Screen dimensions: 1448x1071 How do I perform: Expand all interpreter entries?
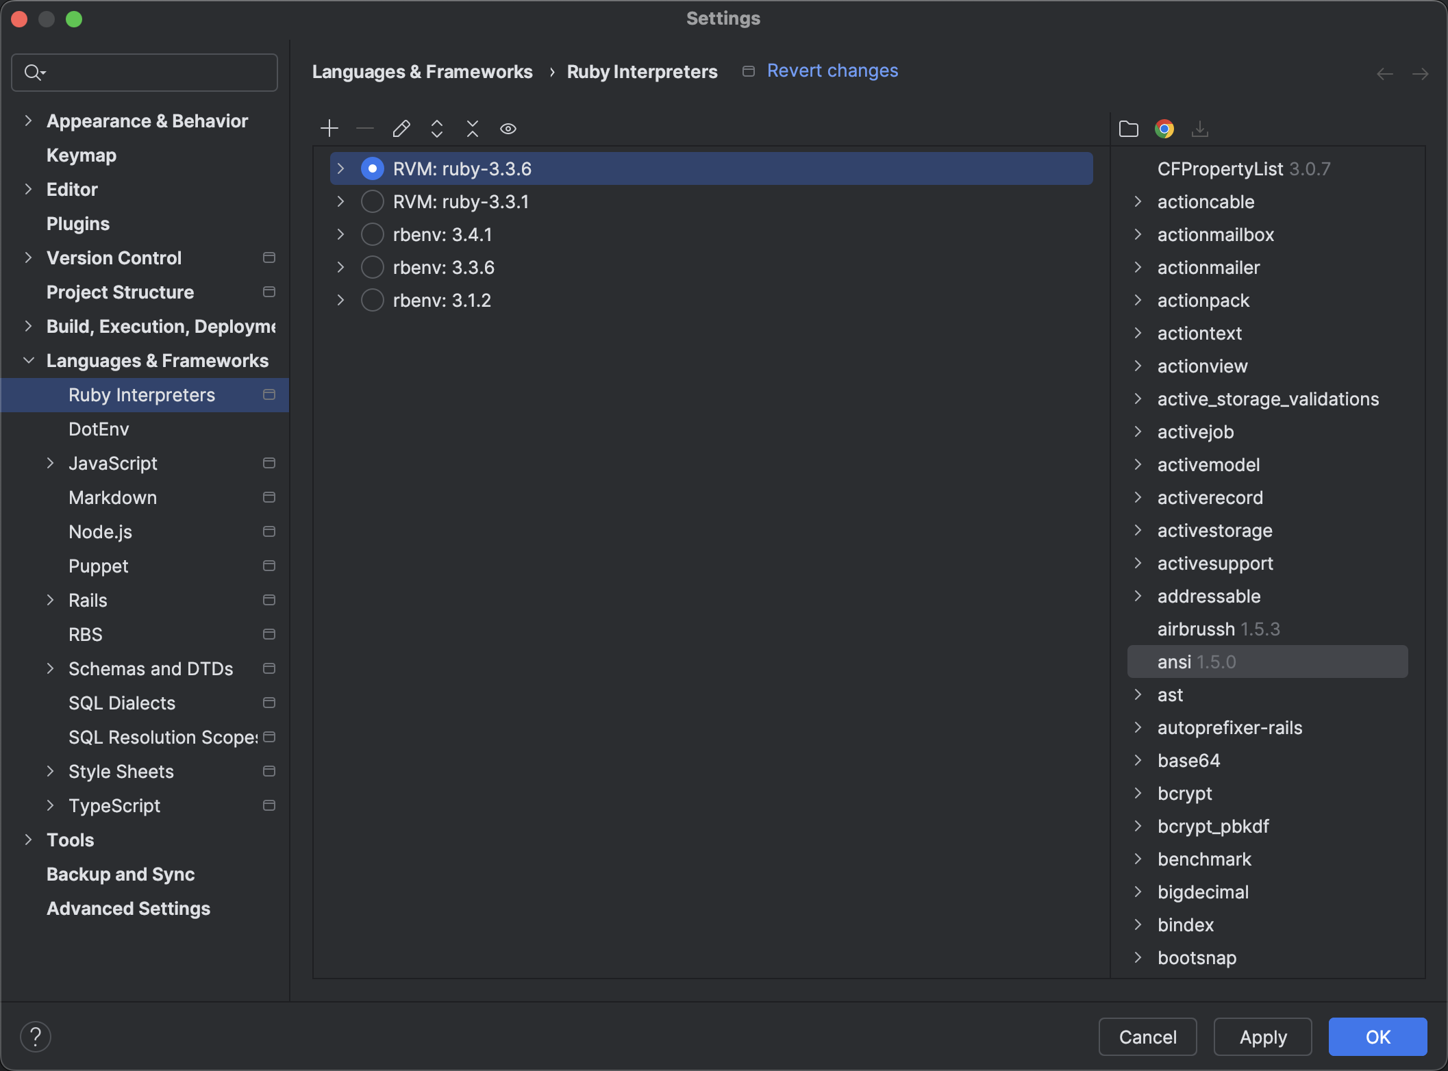(437, 128)
